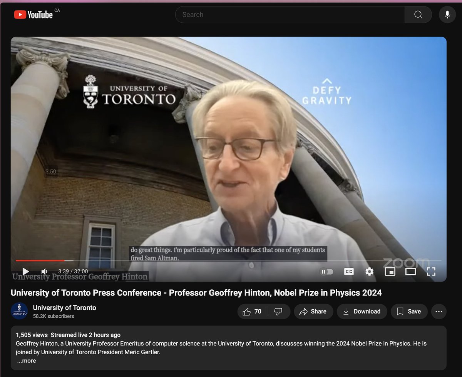Click the magnifying glass search button
Screen dimensions: 462x377
(418, 15)
